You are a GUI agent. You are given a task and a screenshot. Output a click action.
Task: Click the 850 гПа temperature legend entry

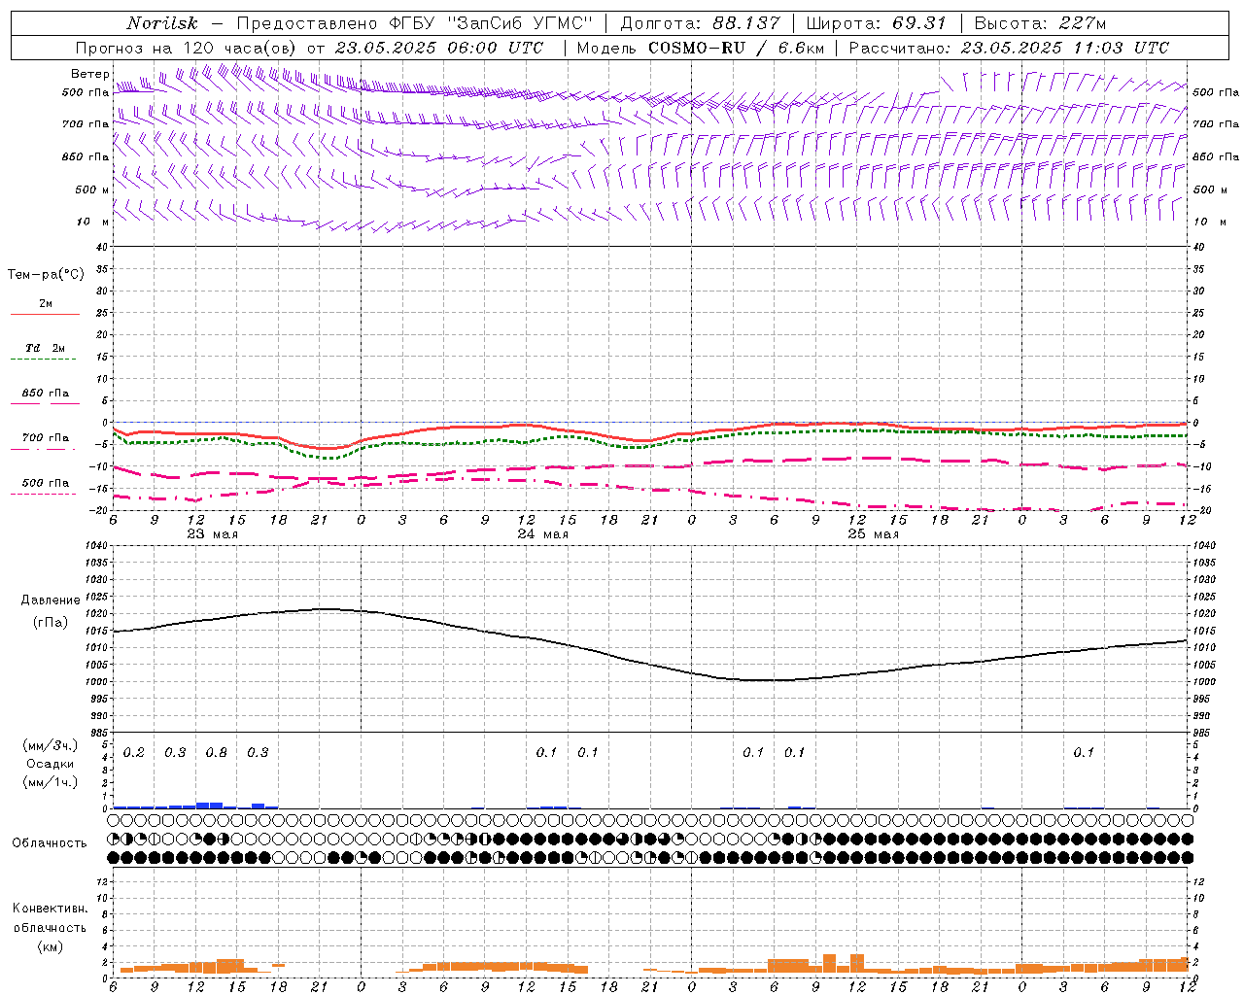pos(46,394)
